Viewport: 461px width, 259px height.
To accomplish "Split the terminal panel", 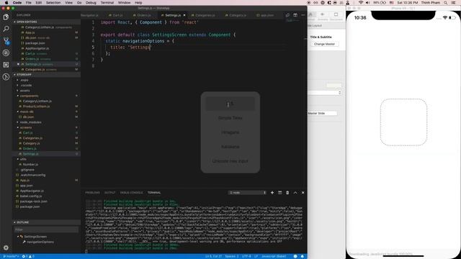I will [x=280, y=193].
